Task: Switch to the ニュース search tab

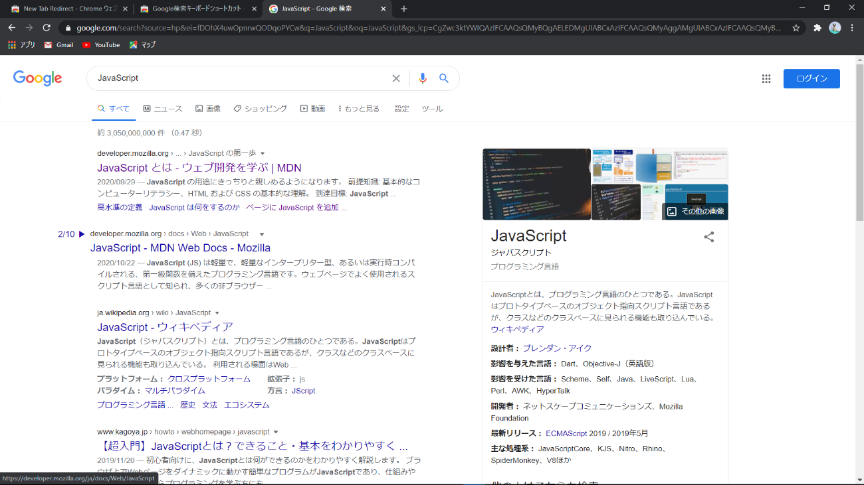Action: (x=163, y=108)
